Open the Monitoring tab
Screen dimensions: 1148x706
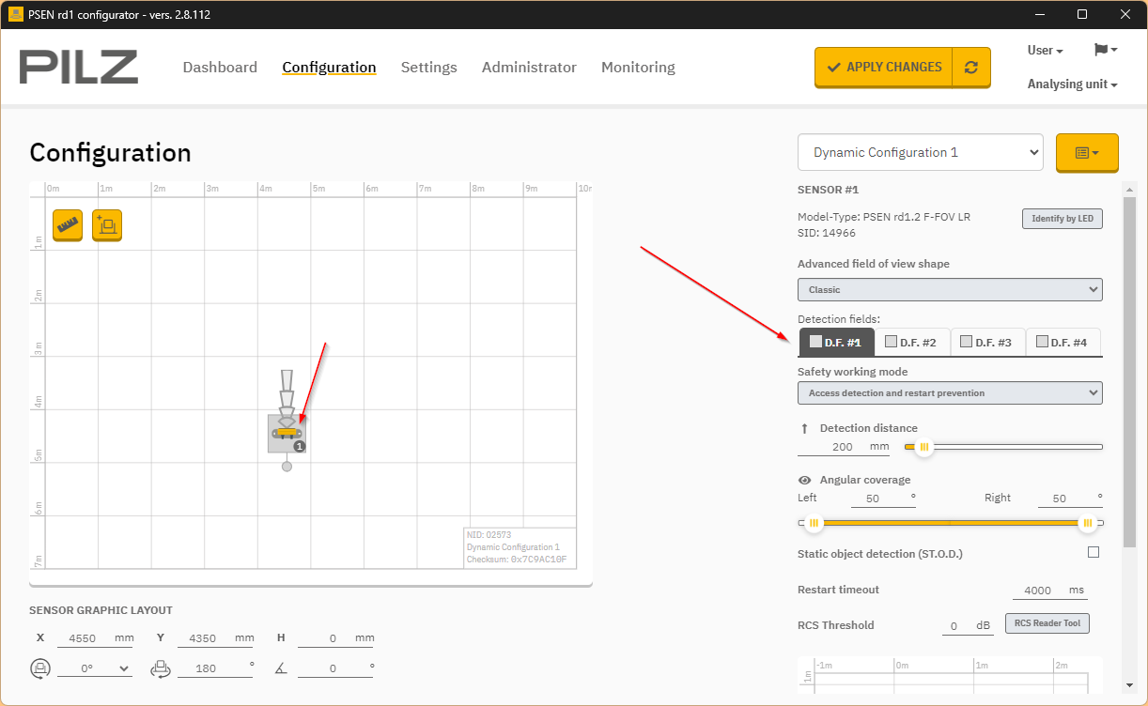pos(638,68)
